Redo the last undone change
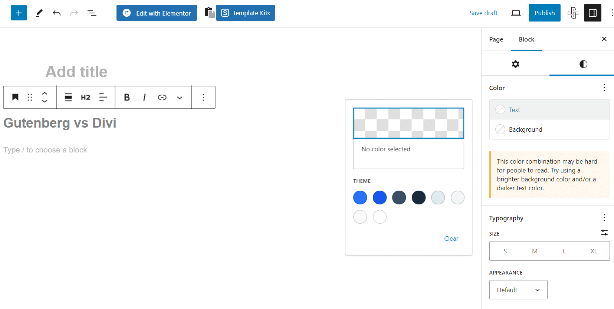Screen dimensions: 614x309 (x=74, y=13)
